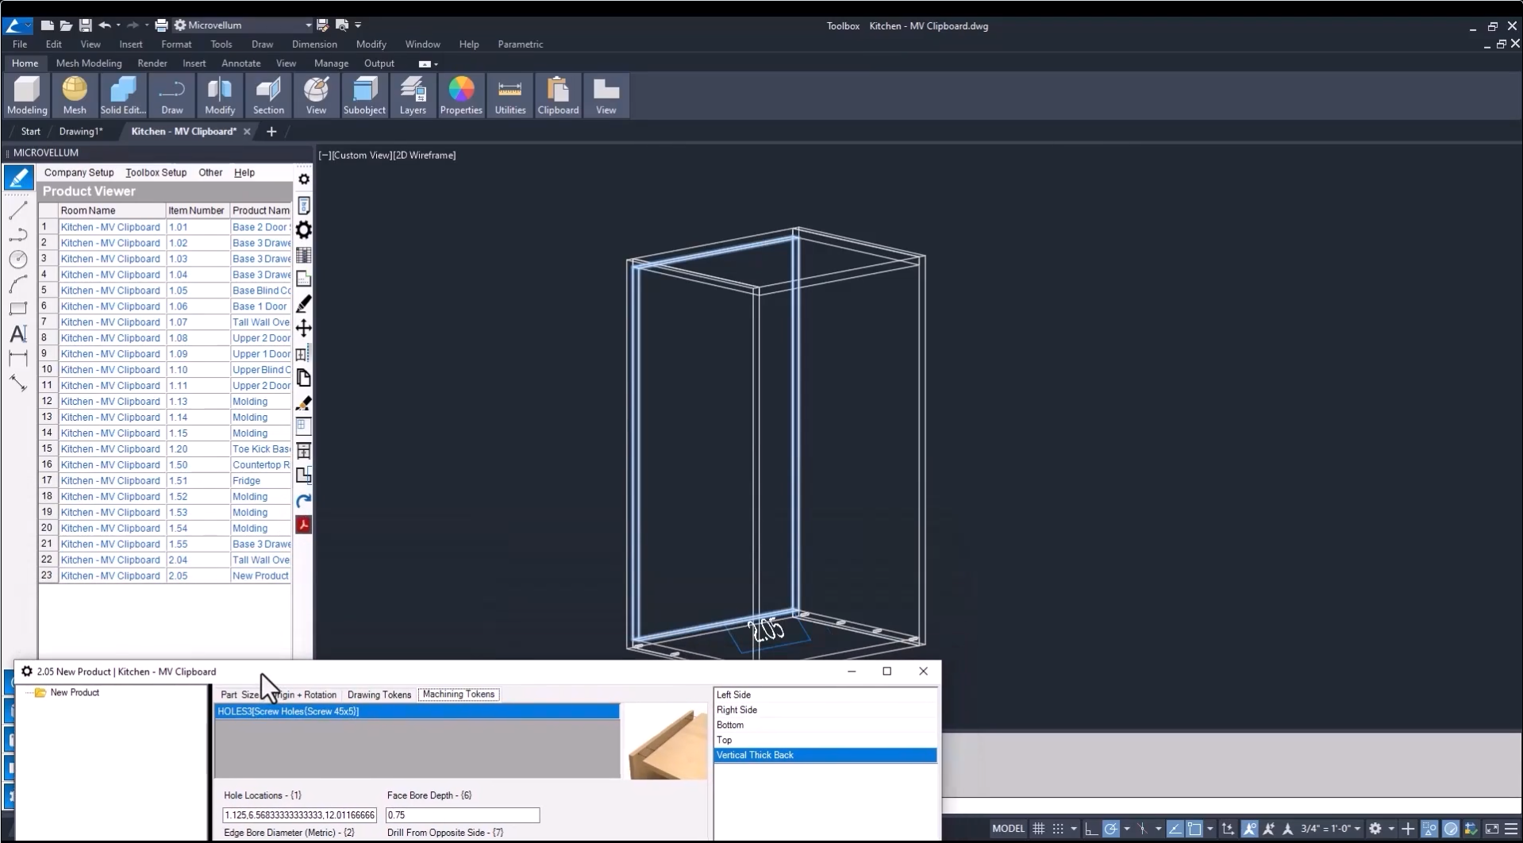Open the Parametric menu
The image size is (1523, 843).
[x=521, y=44]
